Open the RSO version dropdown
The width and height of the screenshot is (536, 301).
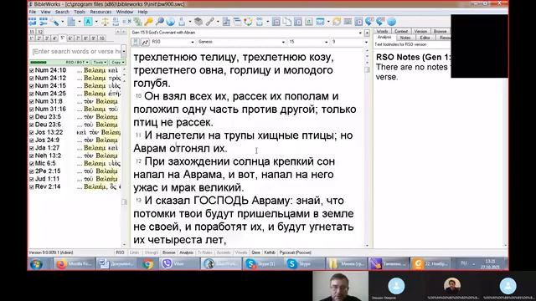[193, 42]
